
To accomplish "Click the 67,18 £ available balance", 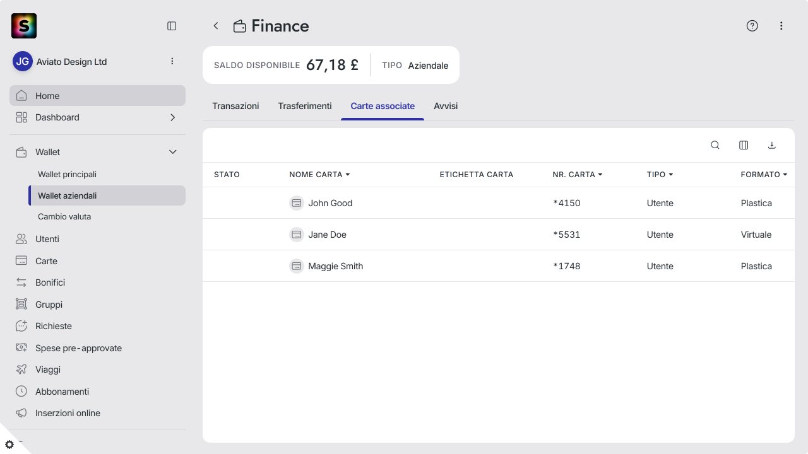I will pyautogui.click(x=332, y=65).
